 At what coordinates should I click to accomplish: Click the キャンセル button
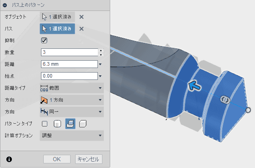coord(89,159)
